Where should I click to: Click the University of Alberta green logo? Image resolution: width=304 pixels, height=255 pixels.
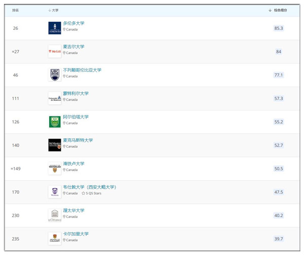click(x=55, y=122)
